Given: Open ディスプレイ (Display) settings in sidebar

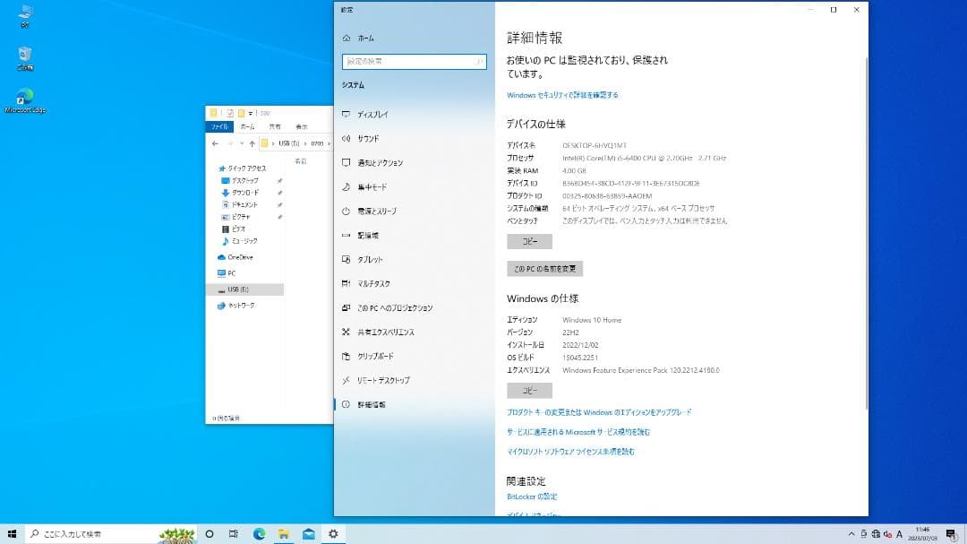Looking at the screenshot, I should (x=374, y=114).
